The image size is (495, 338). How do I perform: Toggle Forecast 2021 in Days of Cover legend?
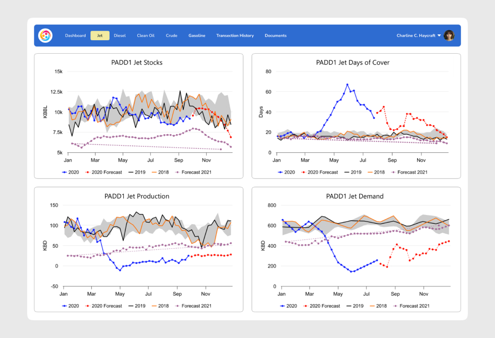click(409, 172)
